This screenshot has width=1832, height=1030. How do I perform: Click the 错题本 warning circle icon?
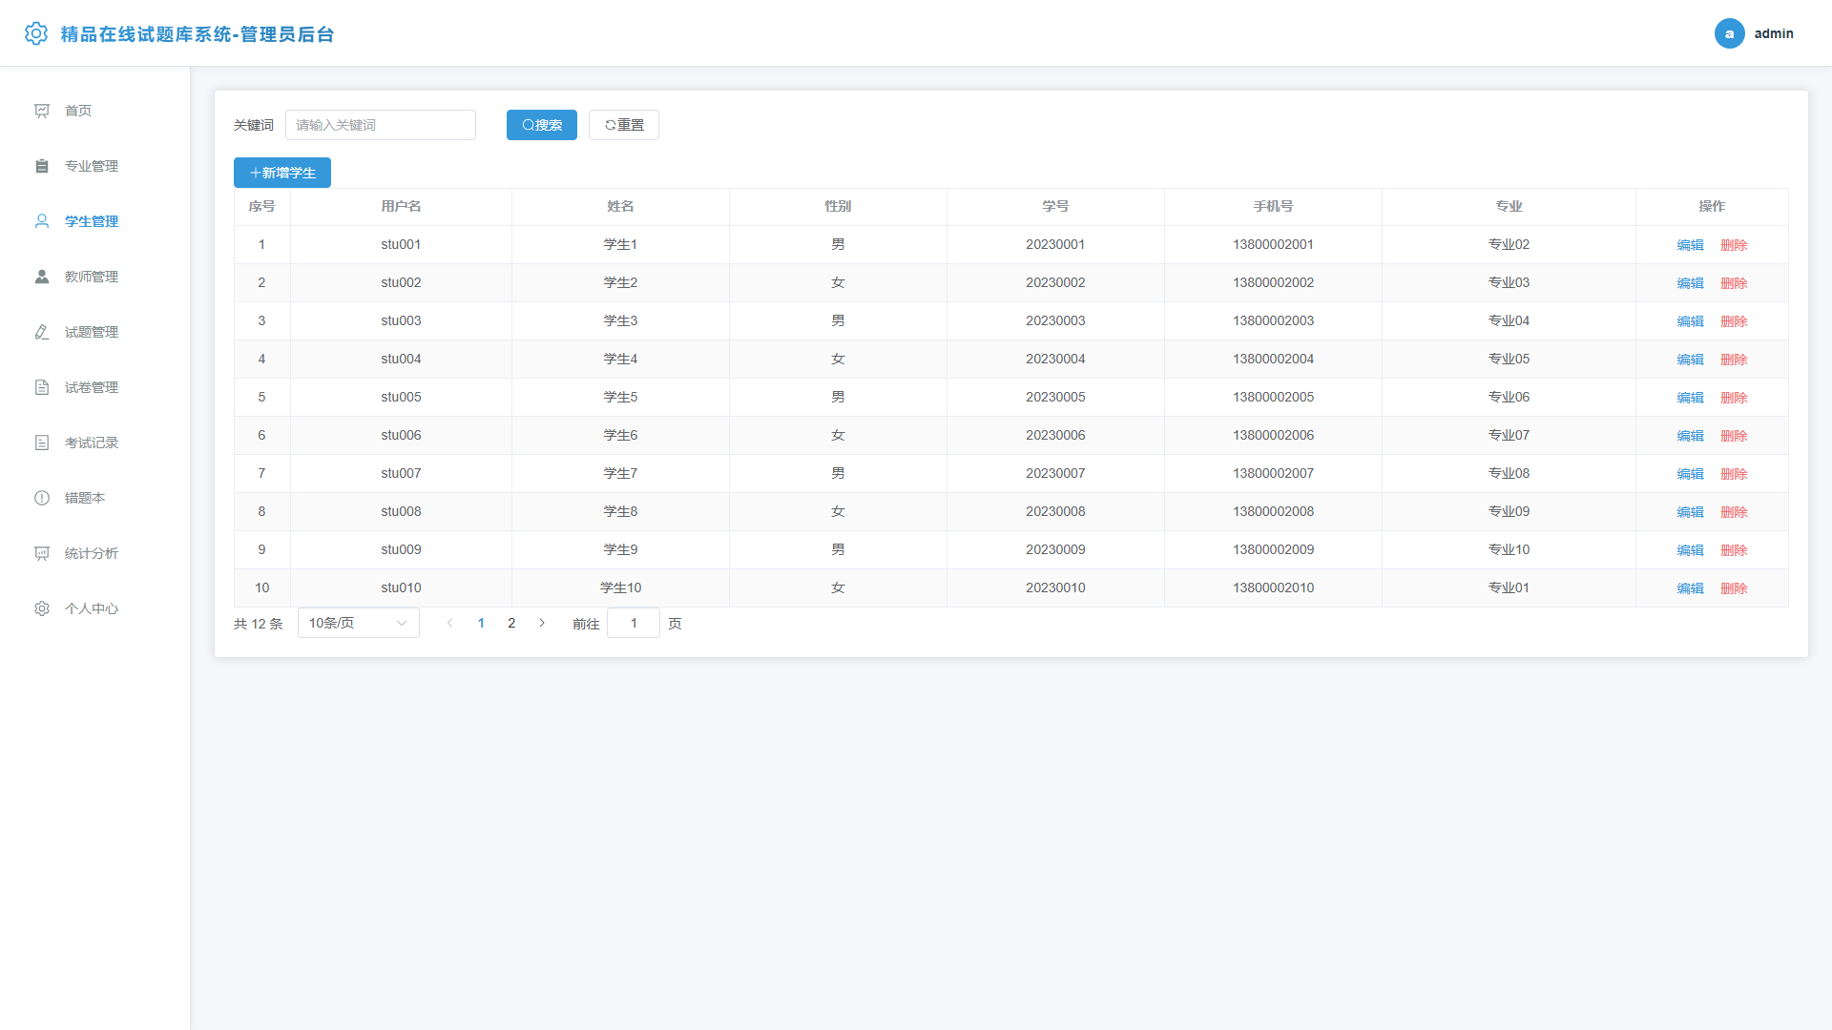click(42, 498)
